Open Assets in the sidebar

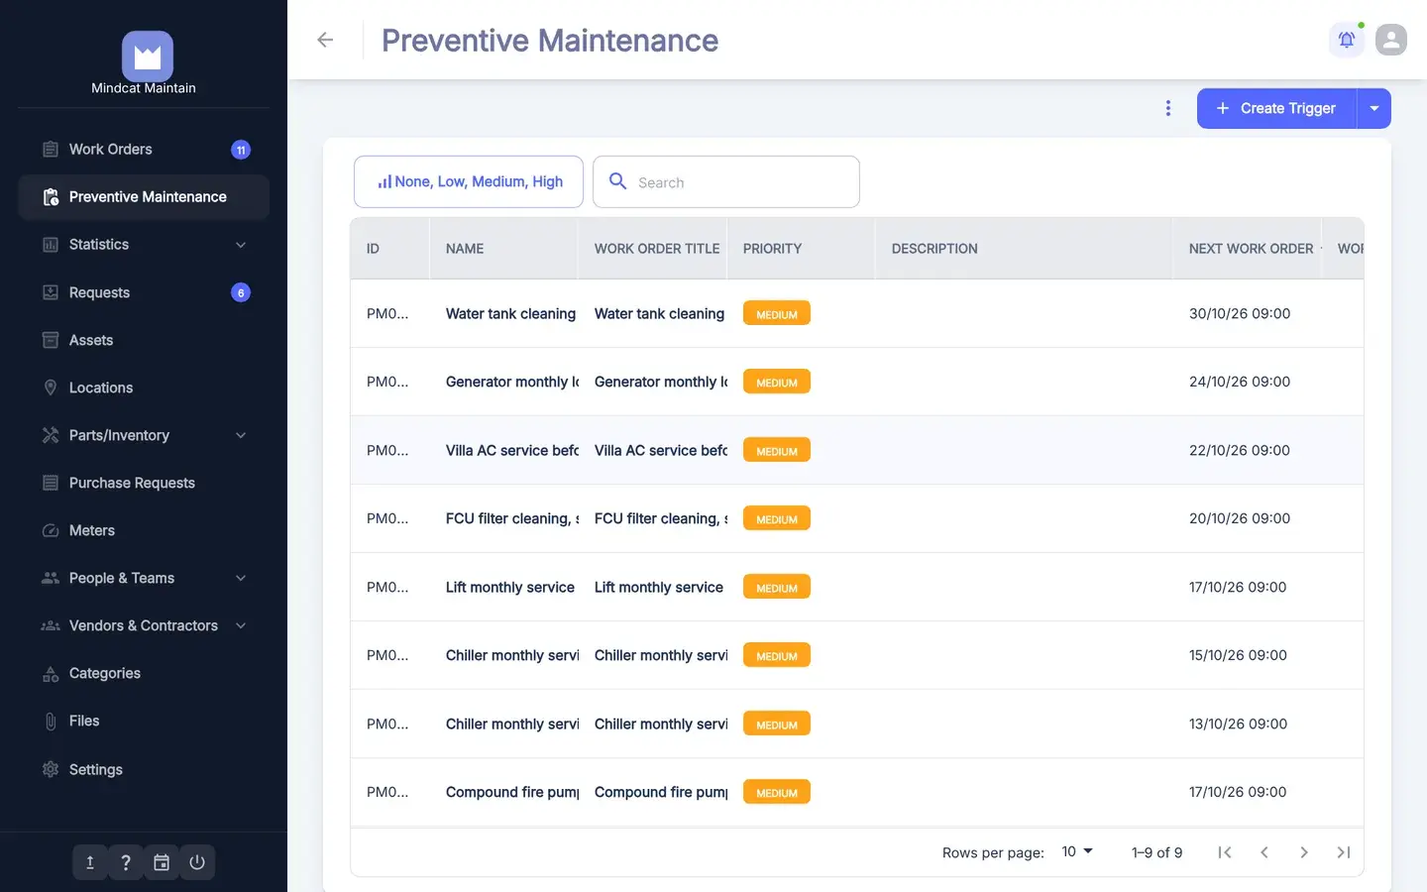[144, 340]
